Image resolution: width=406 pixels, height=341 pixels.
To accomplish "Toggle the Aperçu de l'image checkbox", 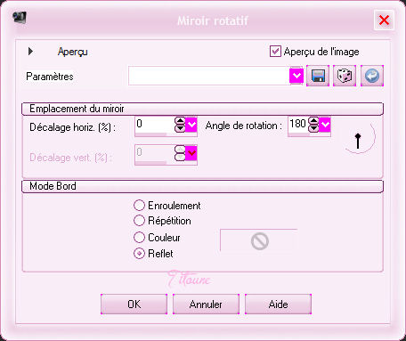I will pos(275,52).
